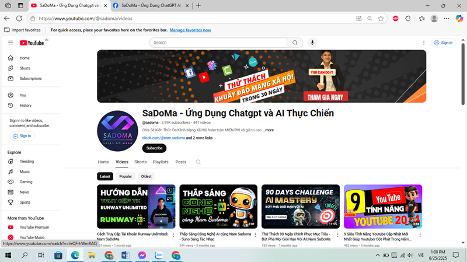Show 'and 2 more links'
Viewport: 467px width, 262px height.
199,138
